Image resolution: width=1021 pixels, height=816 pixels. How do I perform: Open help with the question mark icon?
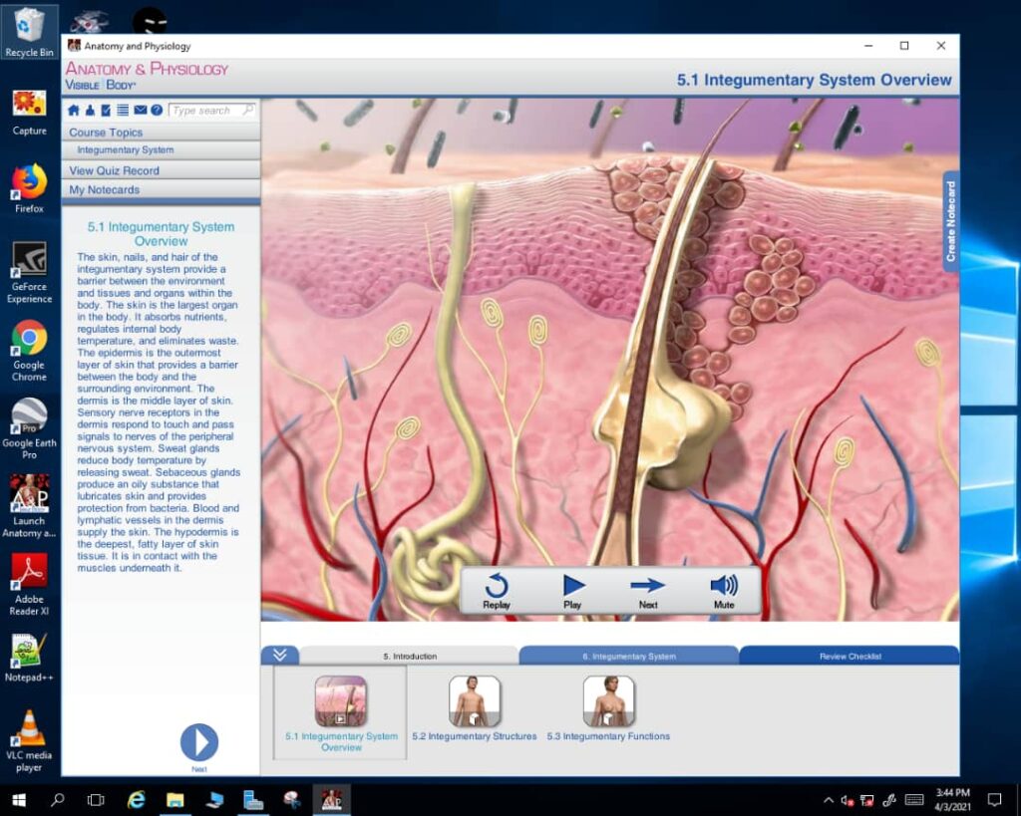coord(157,111)
